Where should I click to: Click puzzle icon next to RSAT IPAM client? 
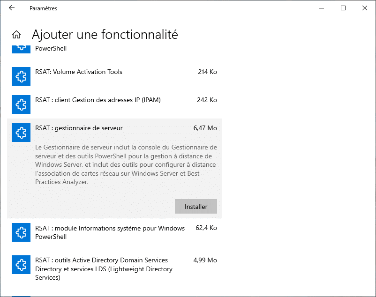21,104
